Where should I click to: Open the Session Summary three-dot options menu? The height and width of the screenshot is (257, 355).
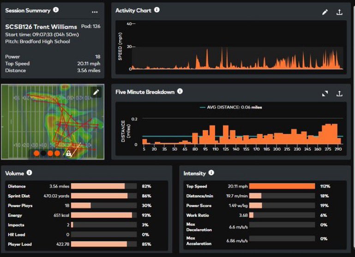point(95,12)
